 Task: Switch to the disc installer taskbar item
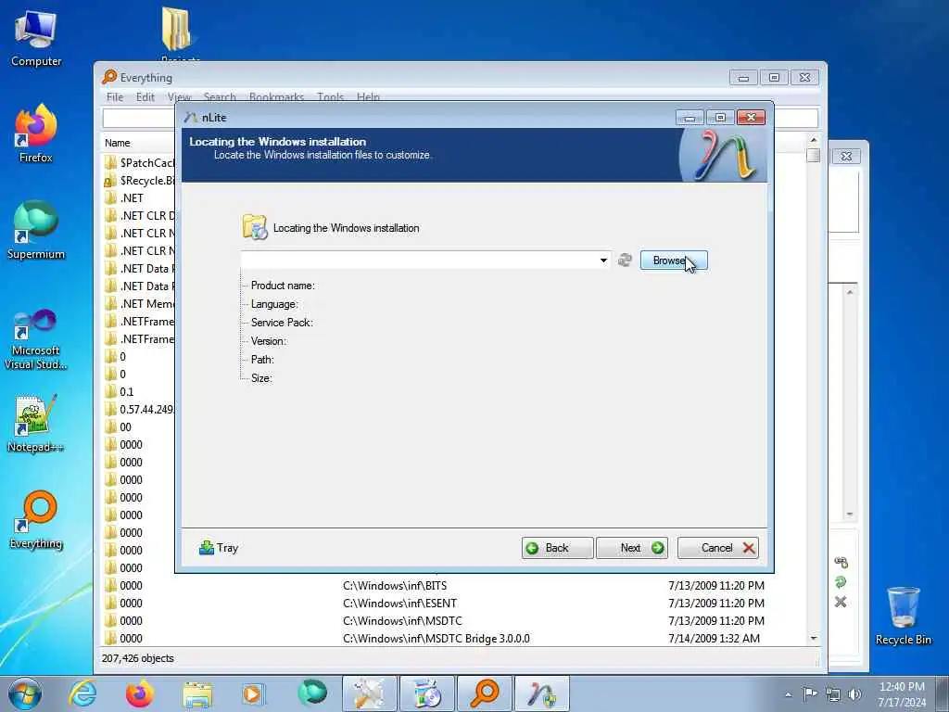coord(426,693)
